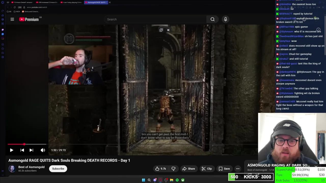Open the info icon in chat panel
The width and height of the screenshot is (326, 183).
pos(318,30)
